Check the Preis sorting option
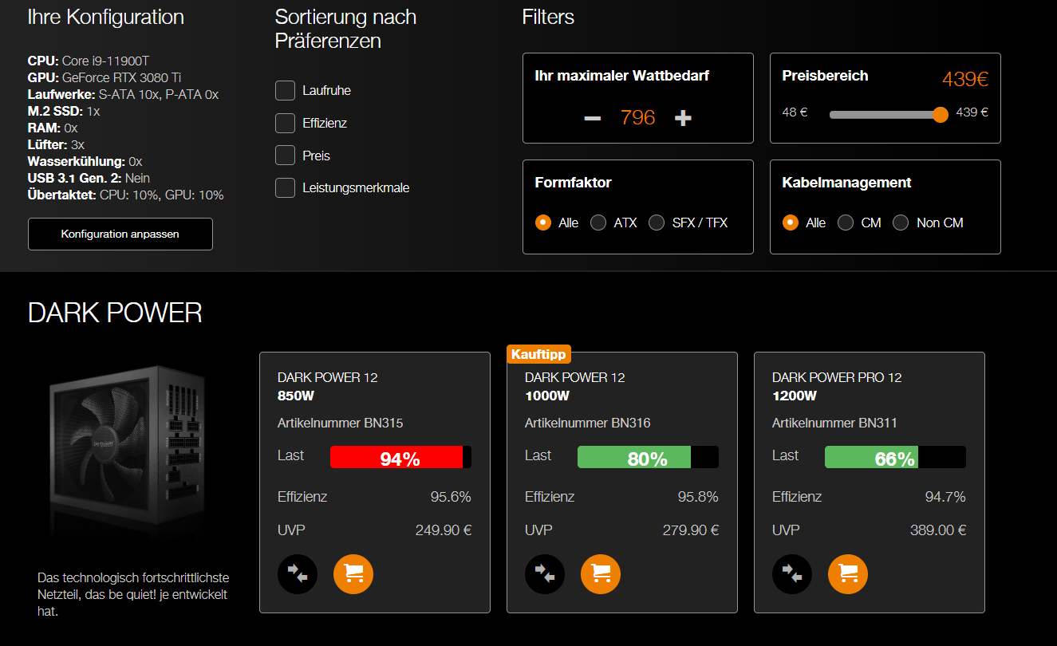 [286, 156]
